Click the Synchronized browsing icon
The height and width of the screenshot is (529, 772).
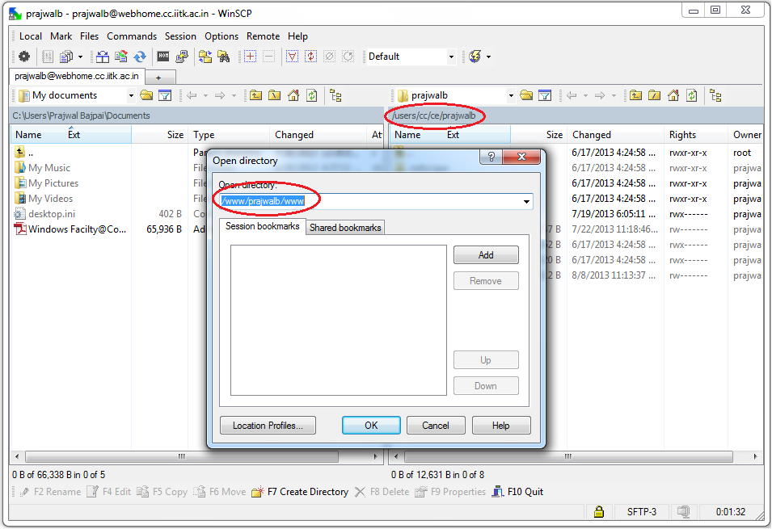[205, 57]
